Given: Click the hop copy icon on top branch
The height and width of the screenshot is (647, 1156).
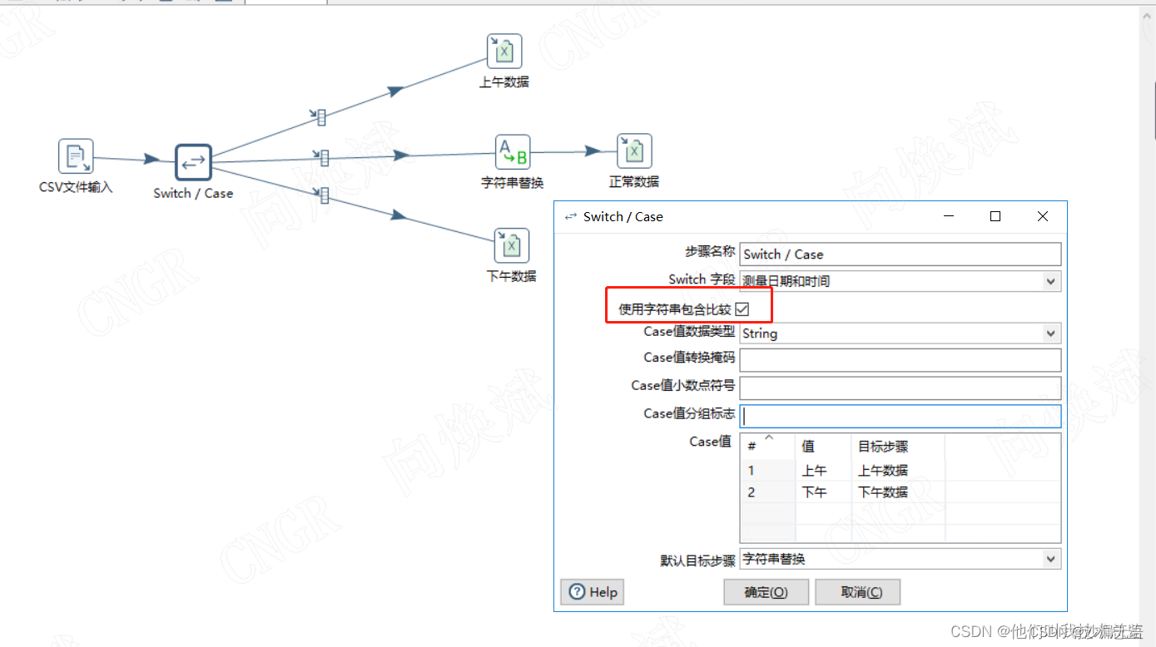Looking at the screenshot, I should [x=322, y=116].
